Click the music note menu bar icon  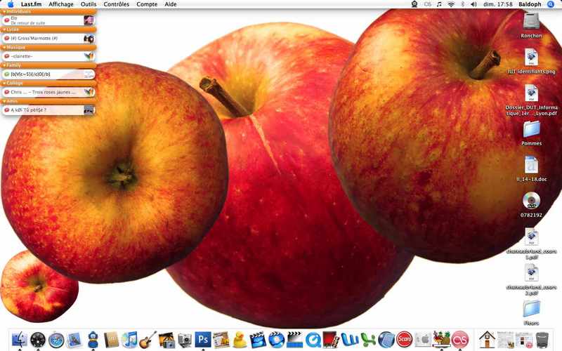point(440,4)
